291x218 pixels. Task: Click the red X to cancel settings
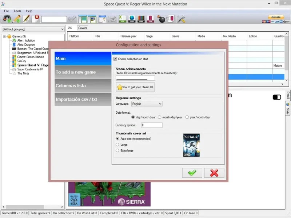214,173
